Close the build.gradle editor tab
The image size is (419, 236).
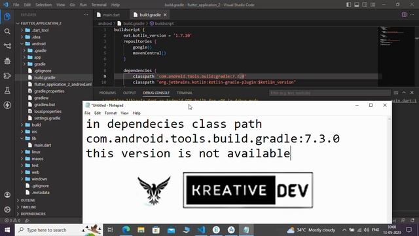[x=165, y=14]
